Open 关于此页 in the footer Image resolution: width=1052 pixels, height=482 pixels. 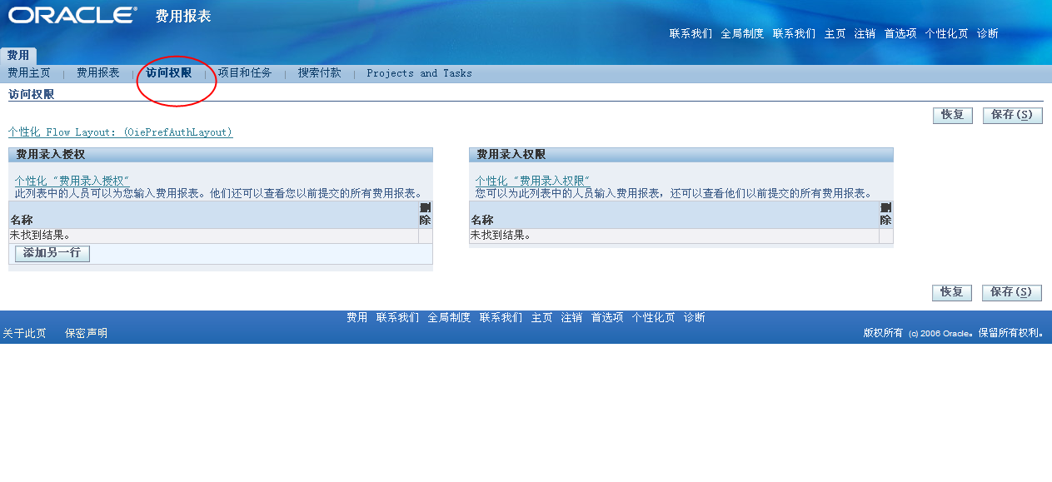[27, 330]
